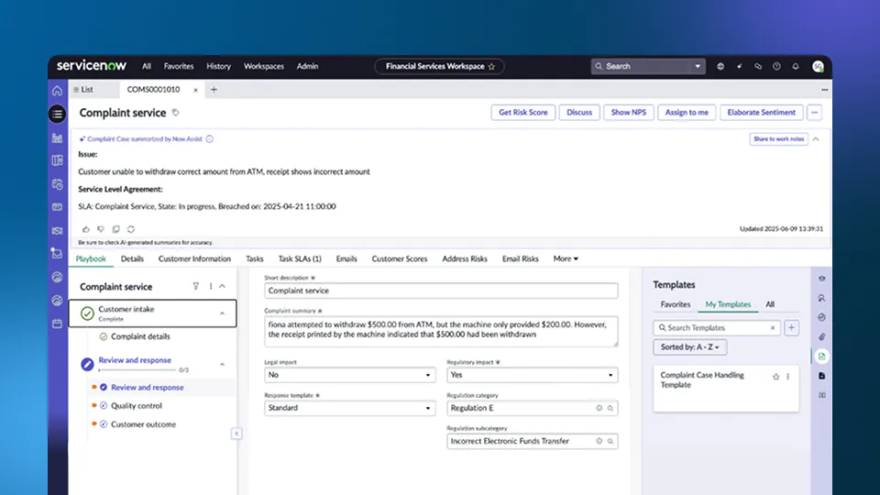Screen dimensions: 880x495
Task: Click Assign to me
Action: 687,112
